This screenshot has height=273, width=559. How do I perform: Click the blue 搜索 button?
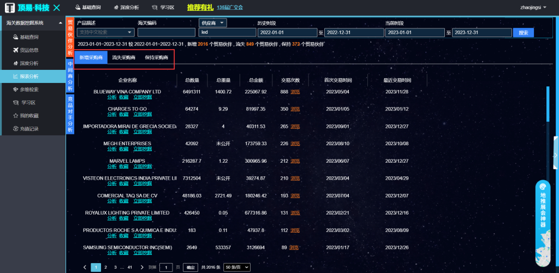point(523,33)
